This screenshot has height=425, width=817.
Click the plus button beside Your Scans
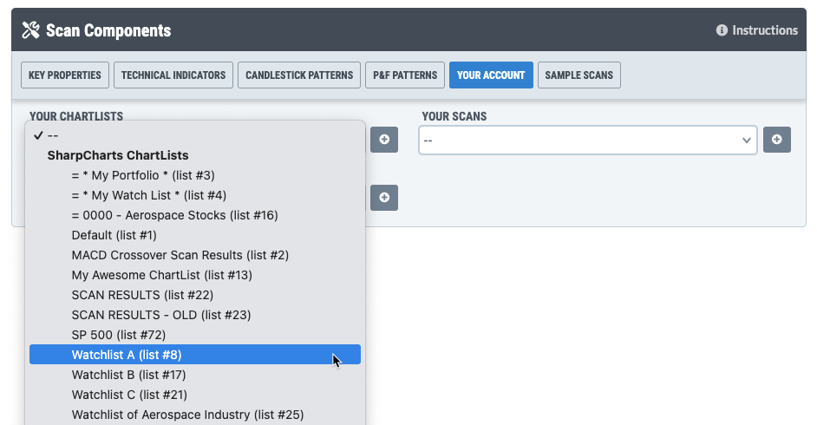tap(776, 139)
